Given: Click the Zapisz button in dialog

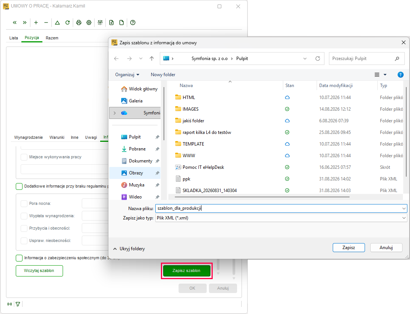Looking at the screenshot, I should [x=348, y=248].
